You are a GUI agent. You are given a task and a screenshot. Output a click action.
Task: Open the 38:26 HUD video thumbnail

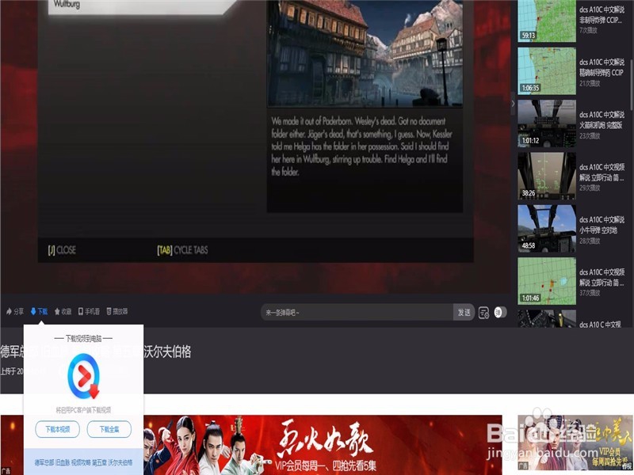click(x=547, y=176)
